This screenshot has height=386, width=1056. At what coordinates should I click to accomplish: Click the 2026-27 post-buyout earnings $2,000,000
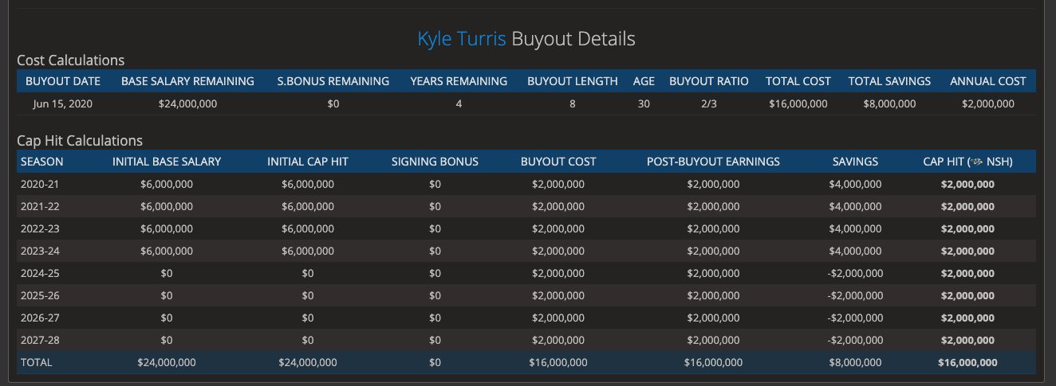713,318
